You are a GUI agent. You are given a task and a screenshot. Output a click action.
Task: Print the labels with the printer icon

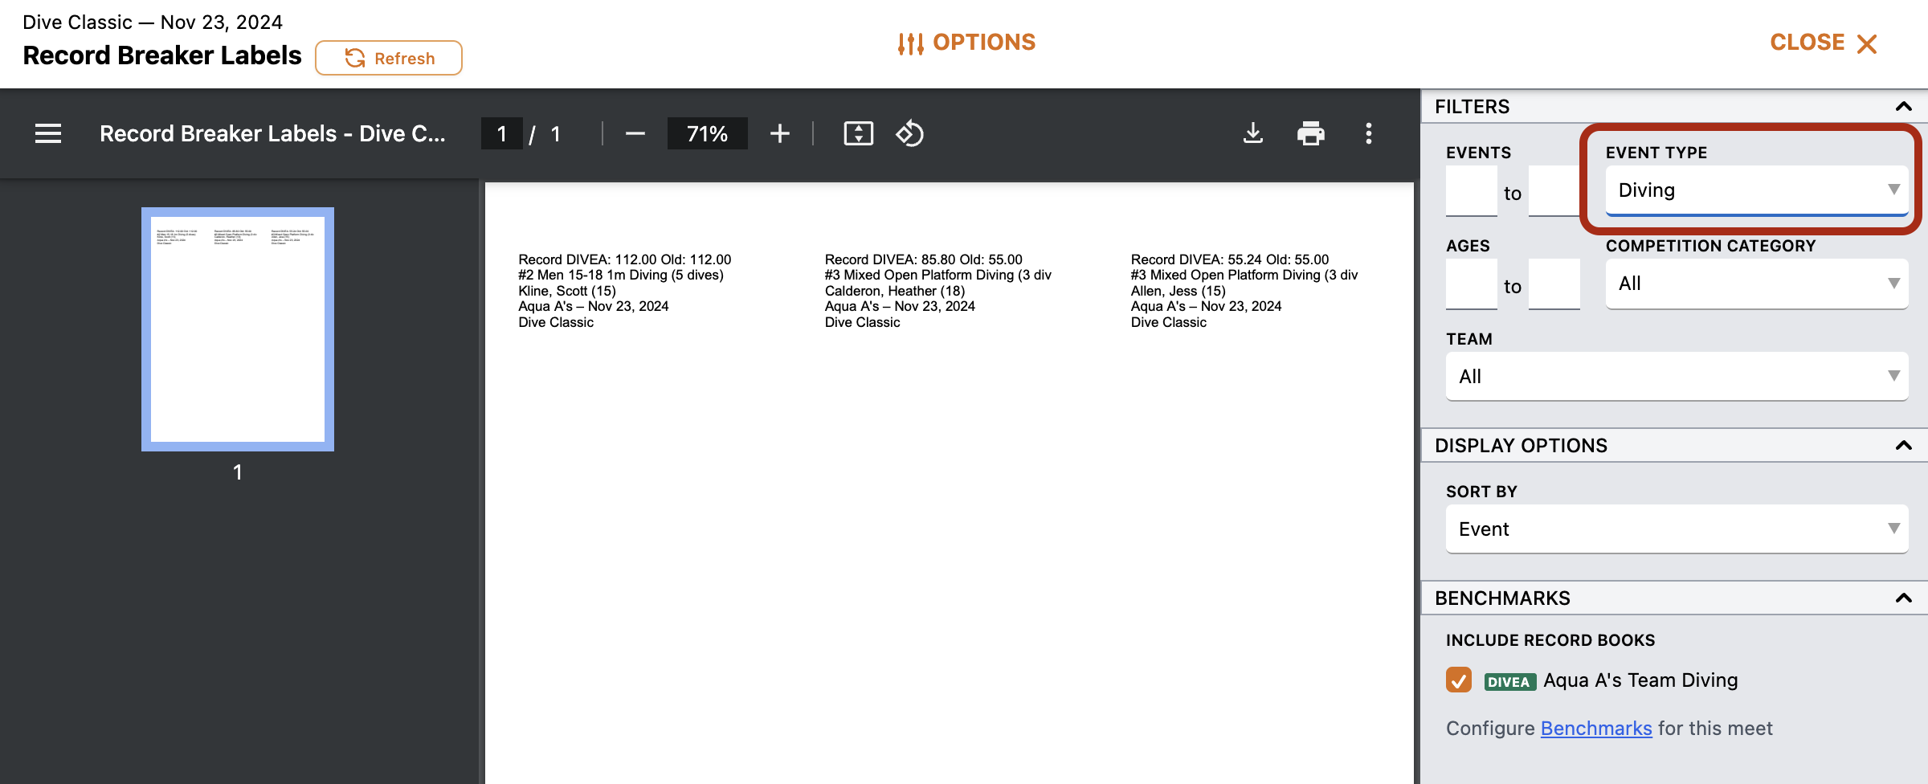pos(1310,133)
